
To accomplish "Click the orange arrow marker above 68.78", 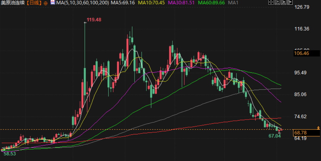I will 318,128.
